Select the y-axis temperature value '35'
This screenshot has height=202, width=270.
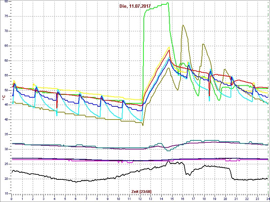click(6, 134)
